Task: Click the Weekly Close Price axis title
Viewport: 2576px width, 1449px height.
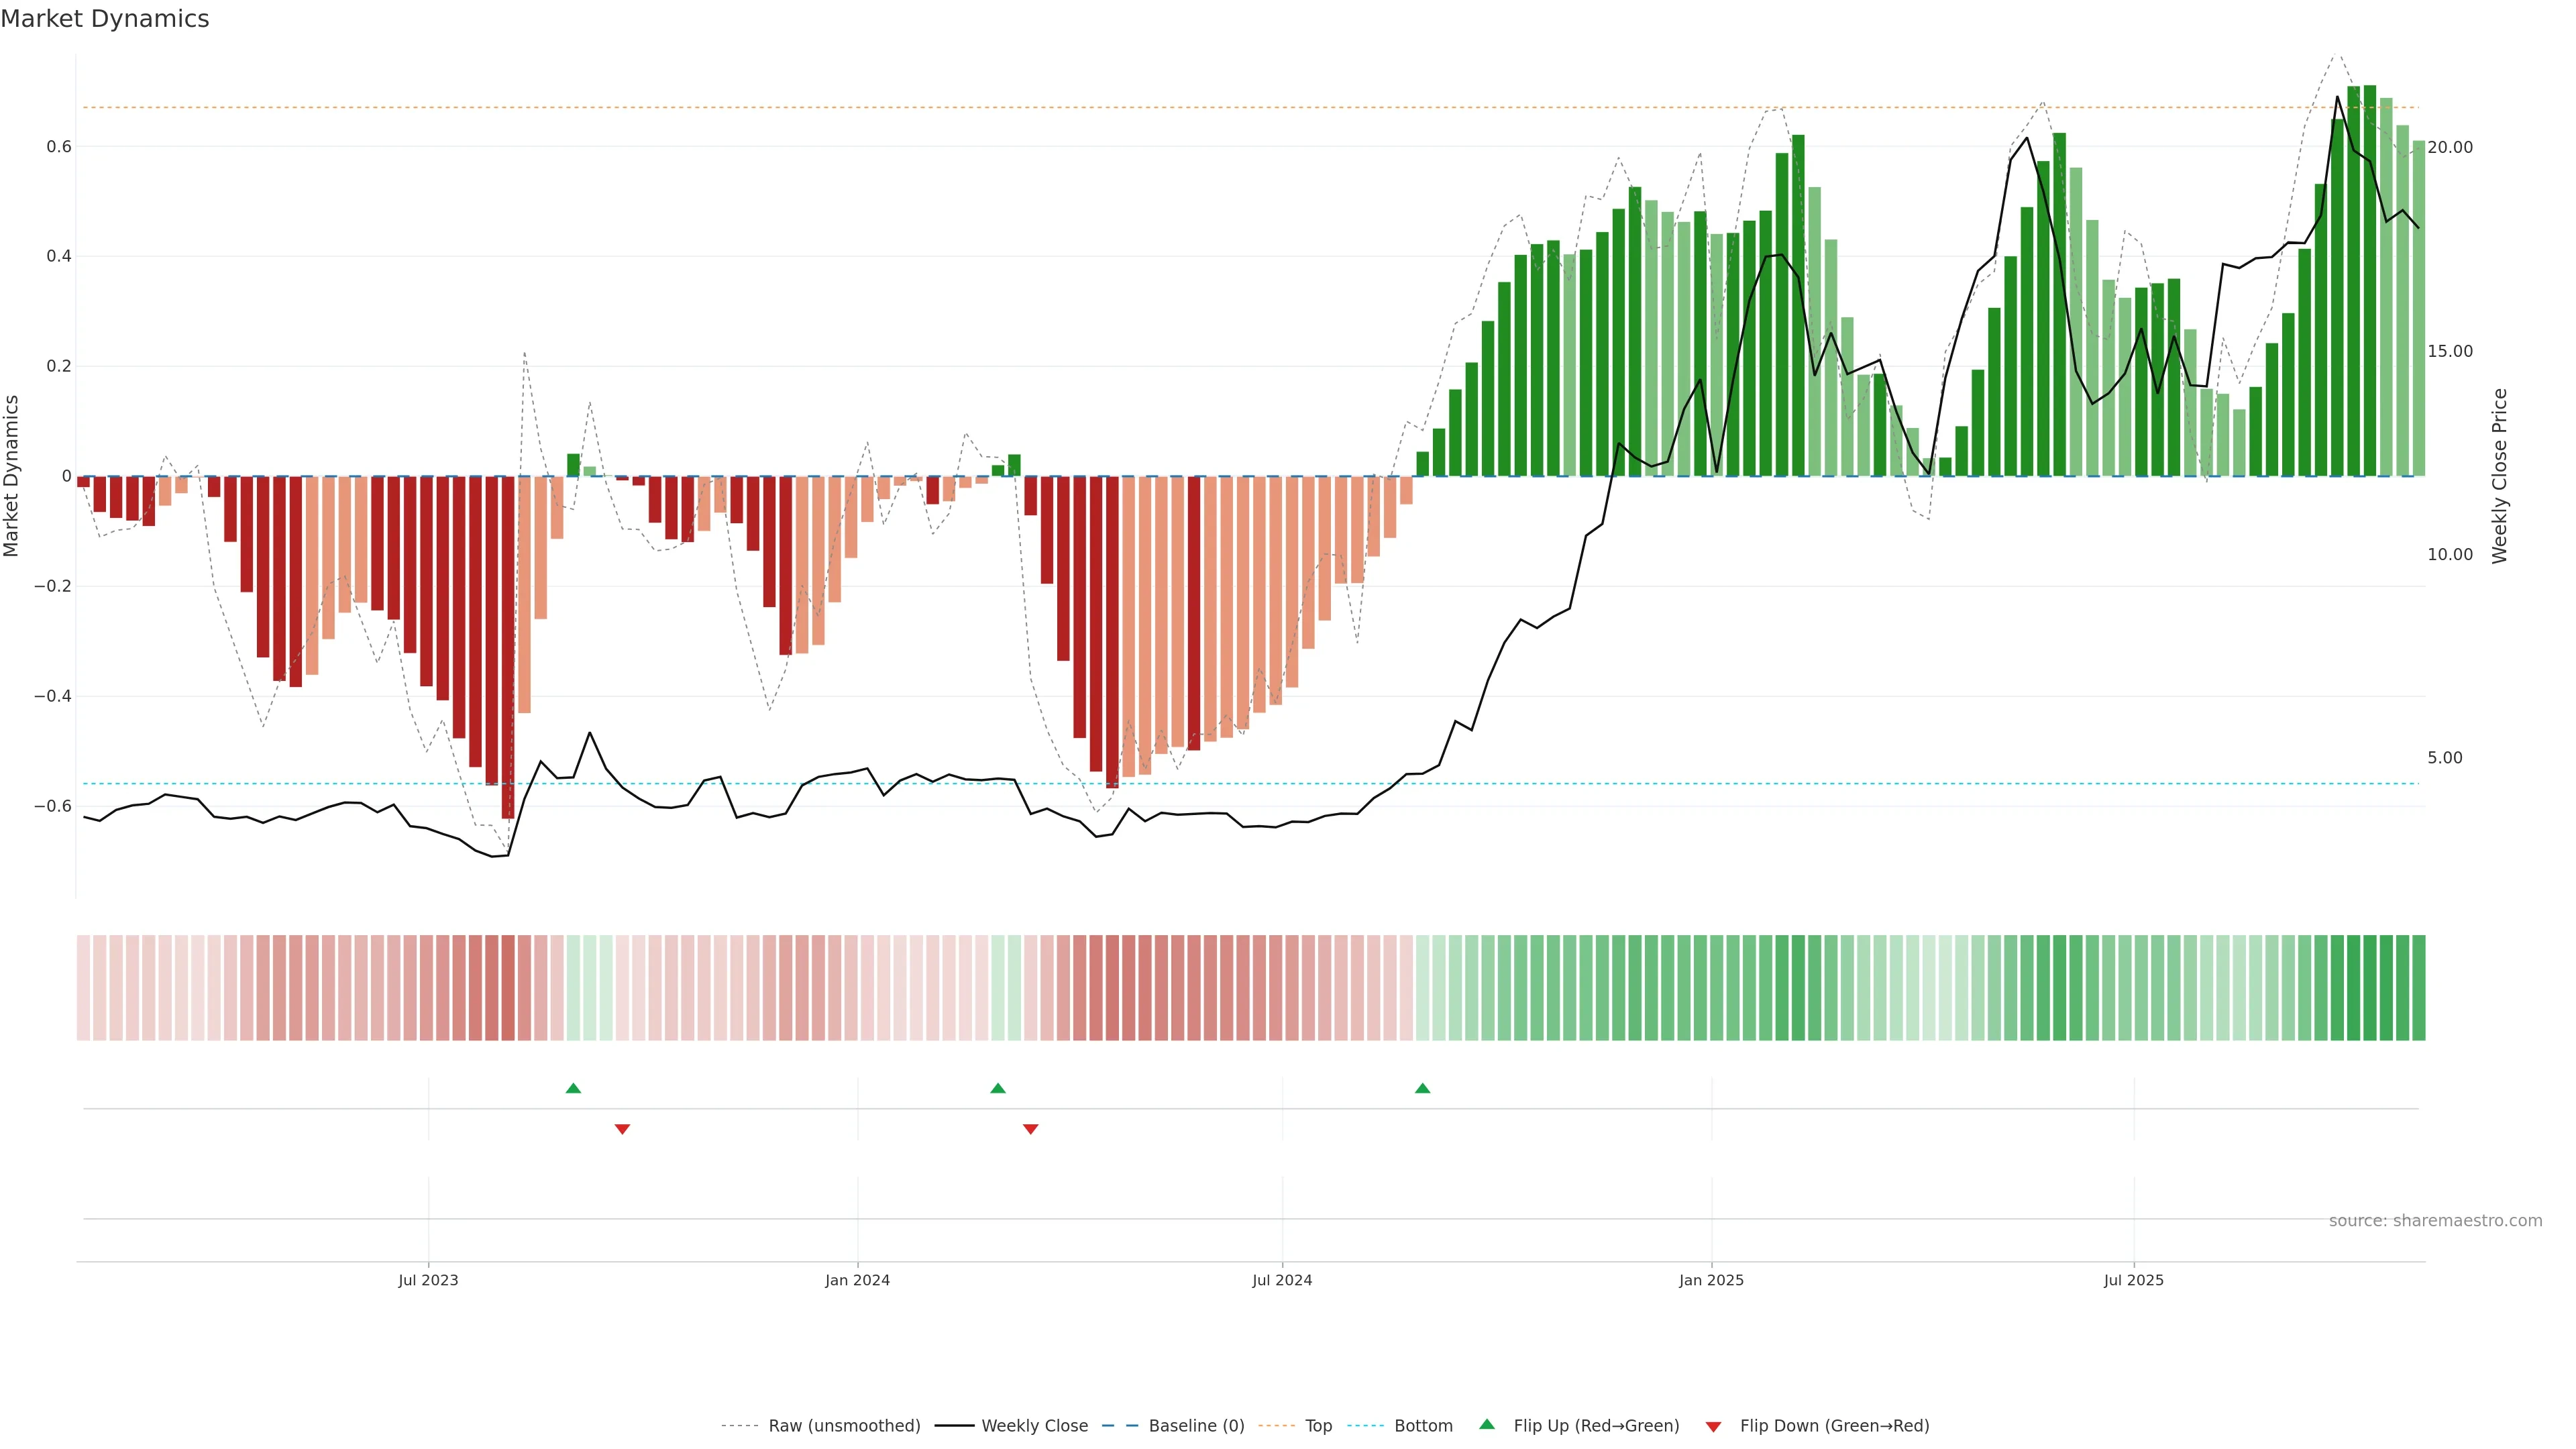Action: [2500, 476]
